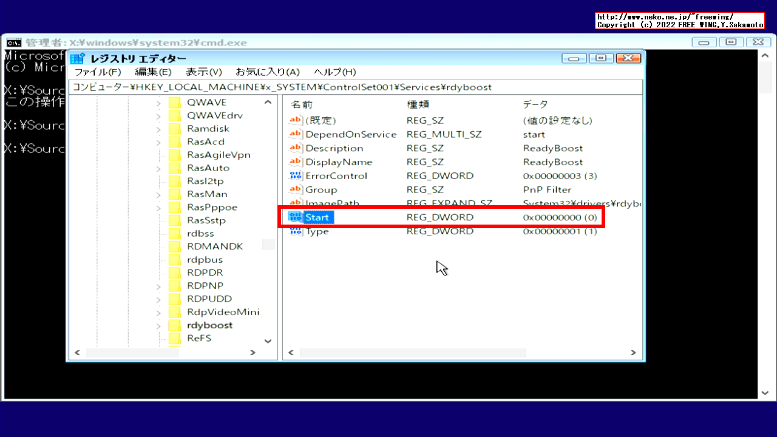Open the お気に入り menu

tap(268, 72)
